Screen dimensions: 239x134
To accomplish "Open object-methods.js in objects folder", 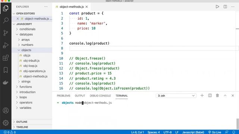I will point(35,76).
